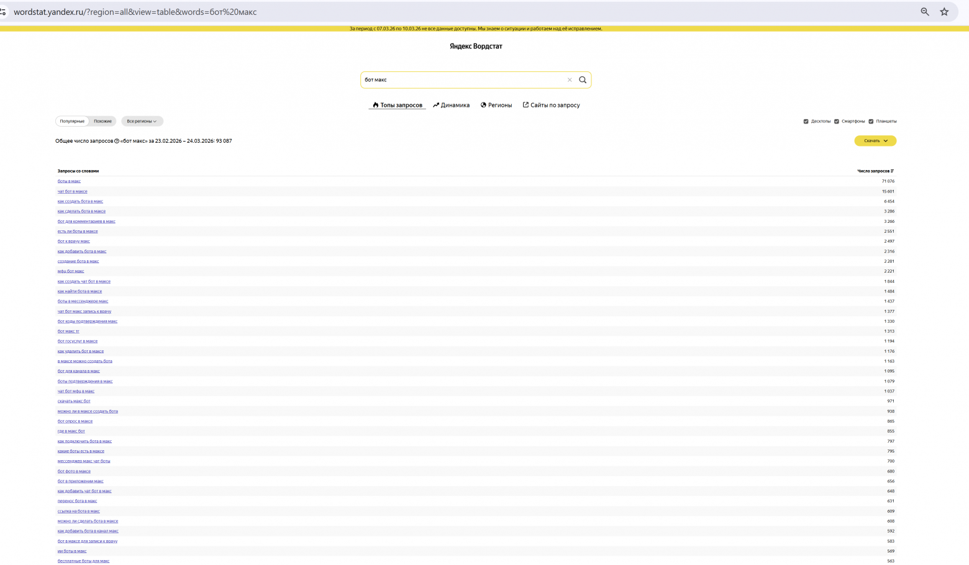Open the link 'как добавить бота в канал макс'
This screenshot has height=565, width=969.
(x=88, y=531)
